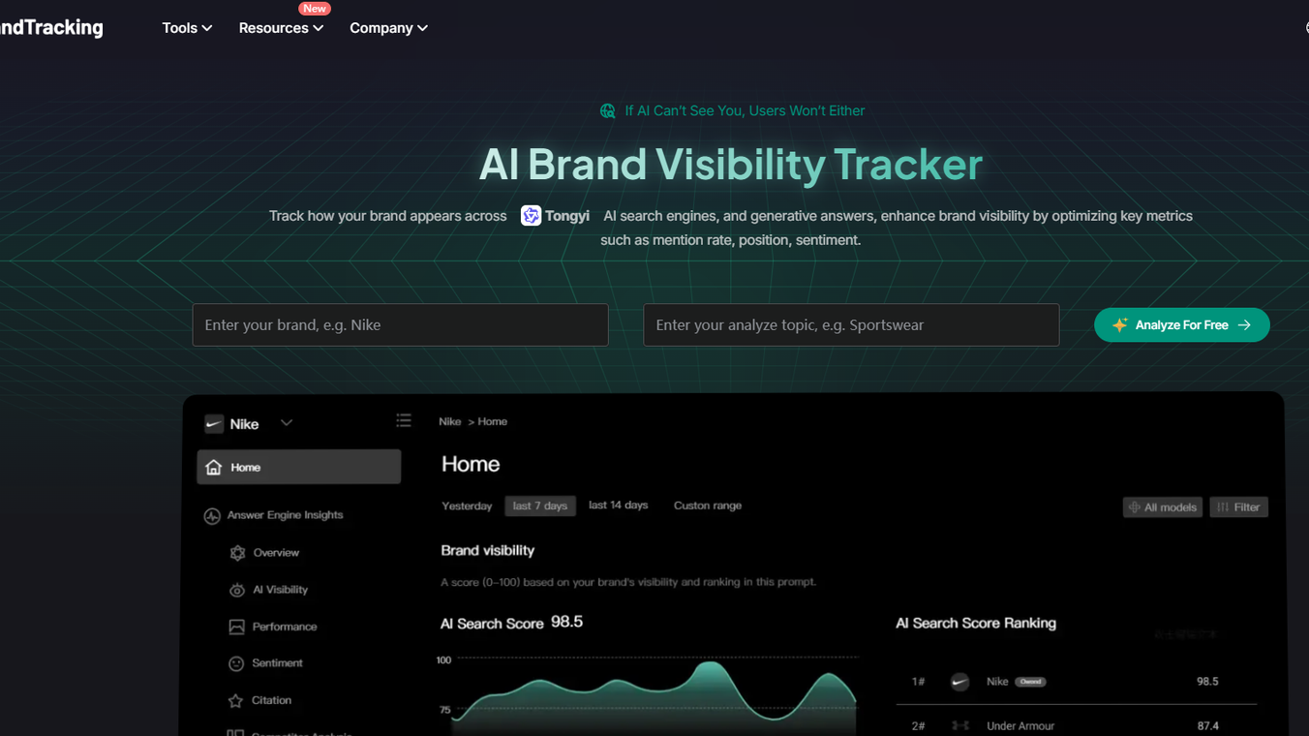
Task: Expand the Nike brand switcher chevron
Action: (286, 423)
